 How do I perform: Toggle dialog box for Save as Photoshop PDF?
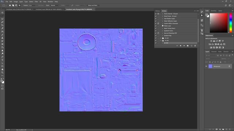158,33
